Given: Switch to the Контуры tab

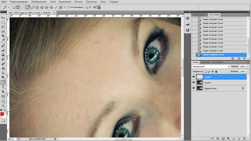Looking at the screenshot, I should click(x=217, y=62).
